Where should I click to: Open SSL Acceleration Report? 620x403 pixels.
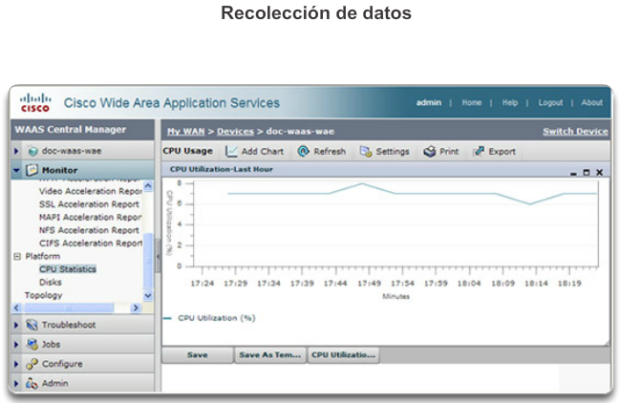89,204
